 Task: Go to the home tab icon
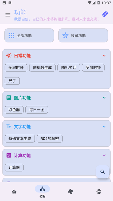tap(14, 192)
